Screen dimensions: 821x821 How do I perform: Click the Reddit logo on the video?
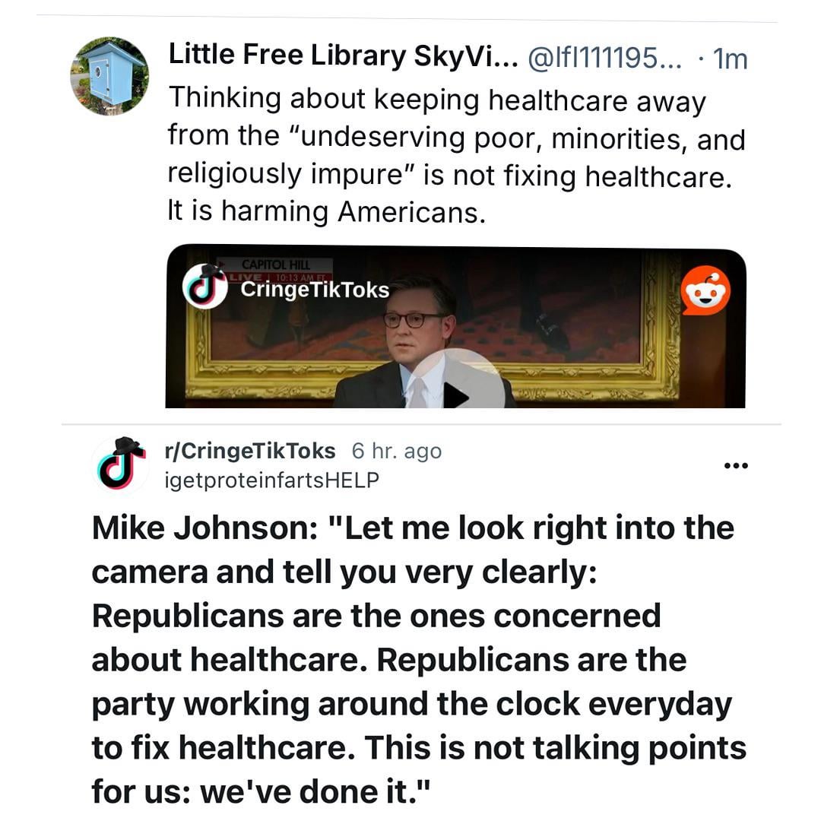705,290
